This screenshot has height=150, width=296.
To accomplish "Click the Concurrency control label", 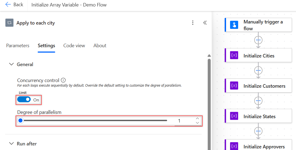I will [38, 80].
